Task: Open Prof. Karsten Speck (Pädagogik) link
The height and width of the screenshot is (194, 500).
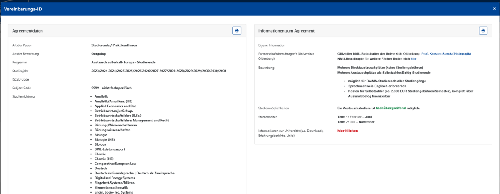Action: 446,54
